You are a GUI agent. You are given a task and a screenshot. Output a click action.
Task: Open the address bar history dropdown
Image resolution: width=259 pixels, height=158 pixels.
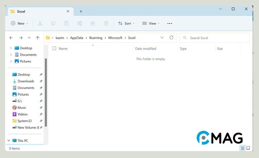point(162,38)
